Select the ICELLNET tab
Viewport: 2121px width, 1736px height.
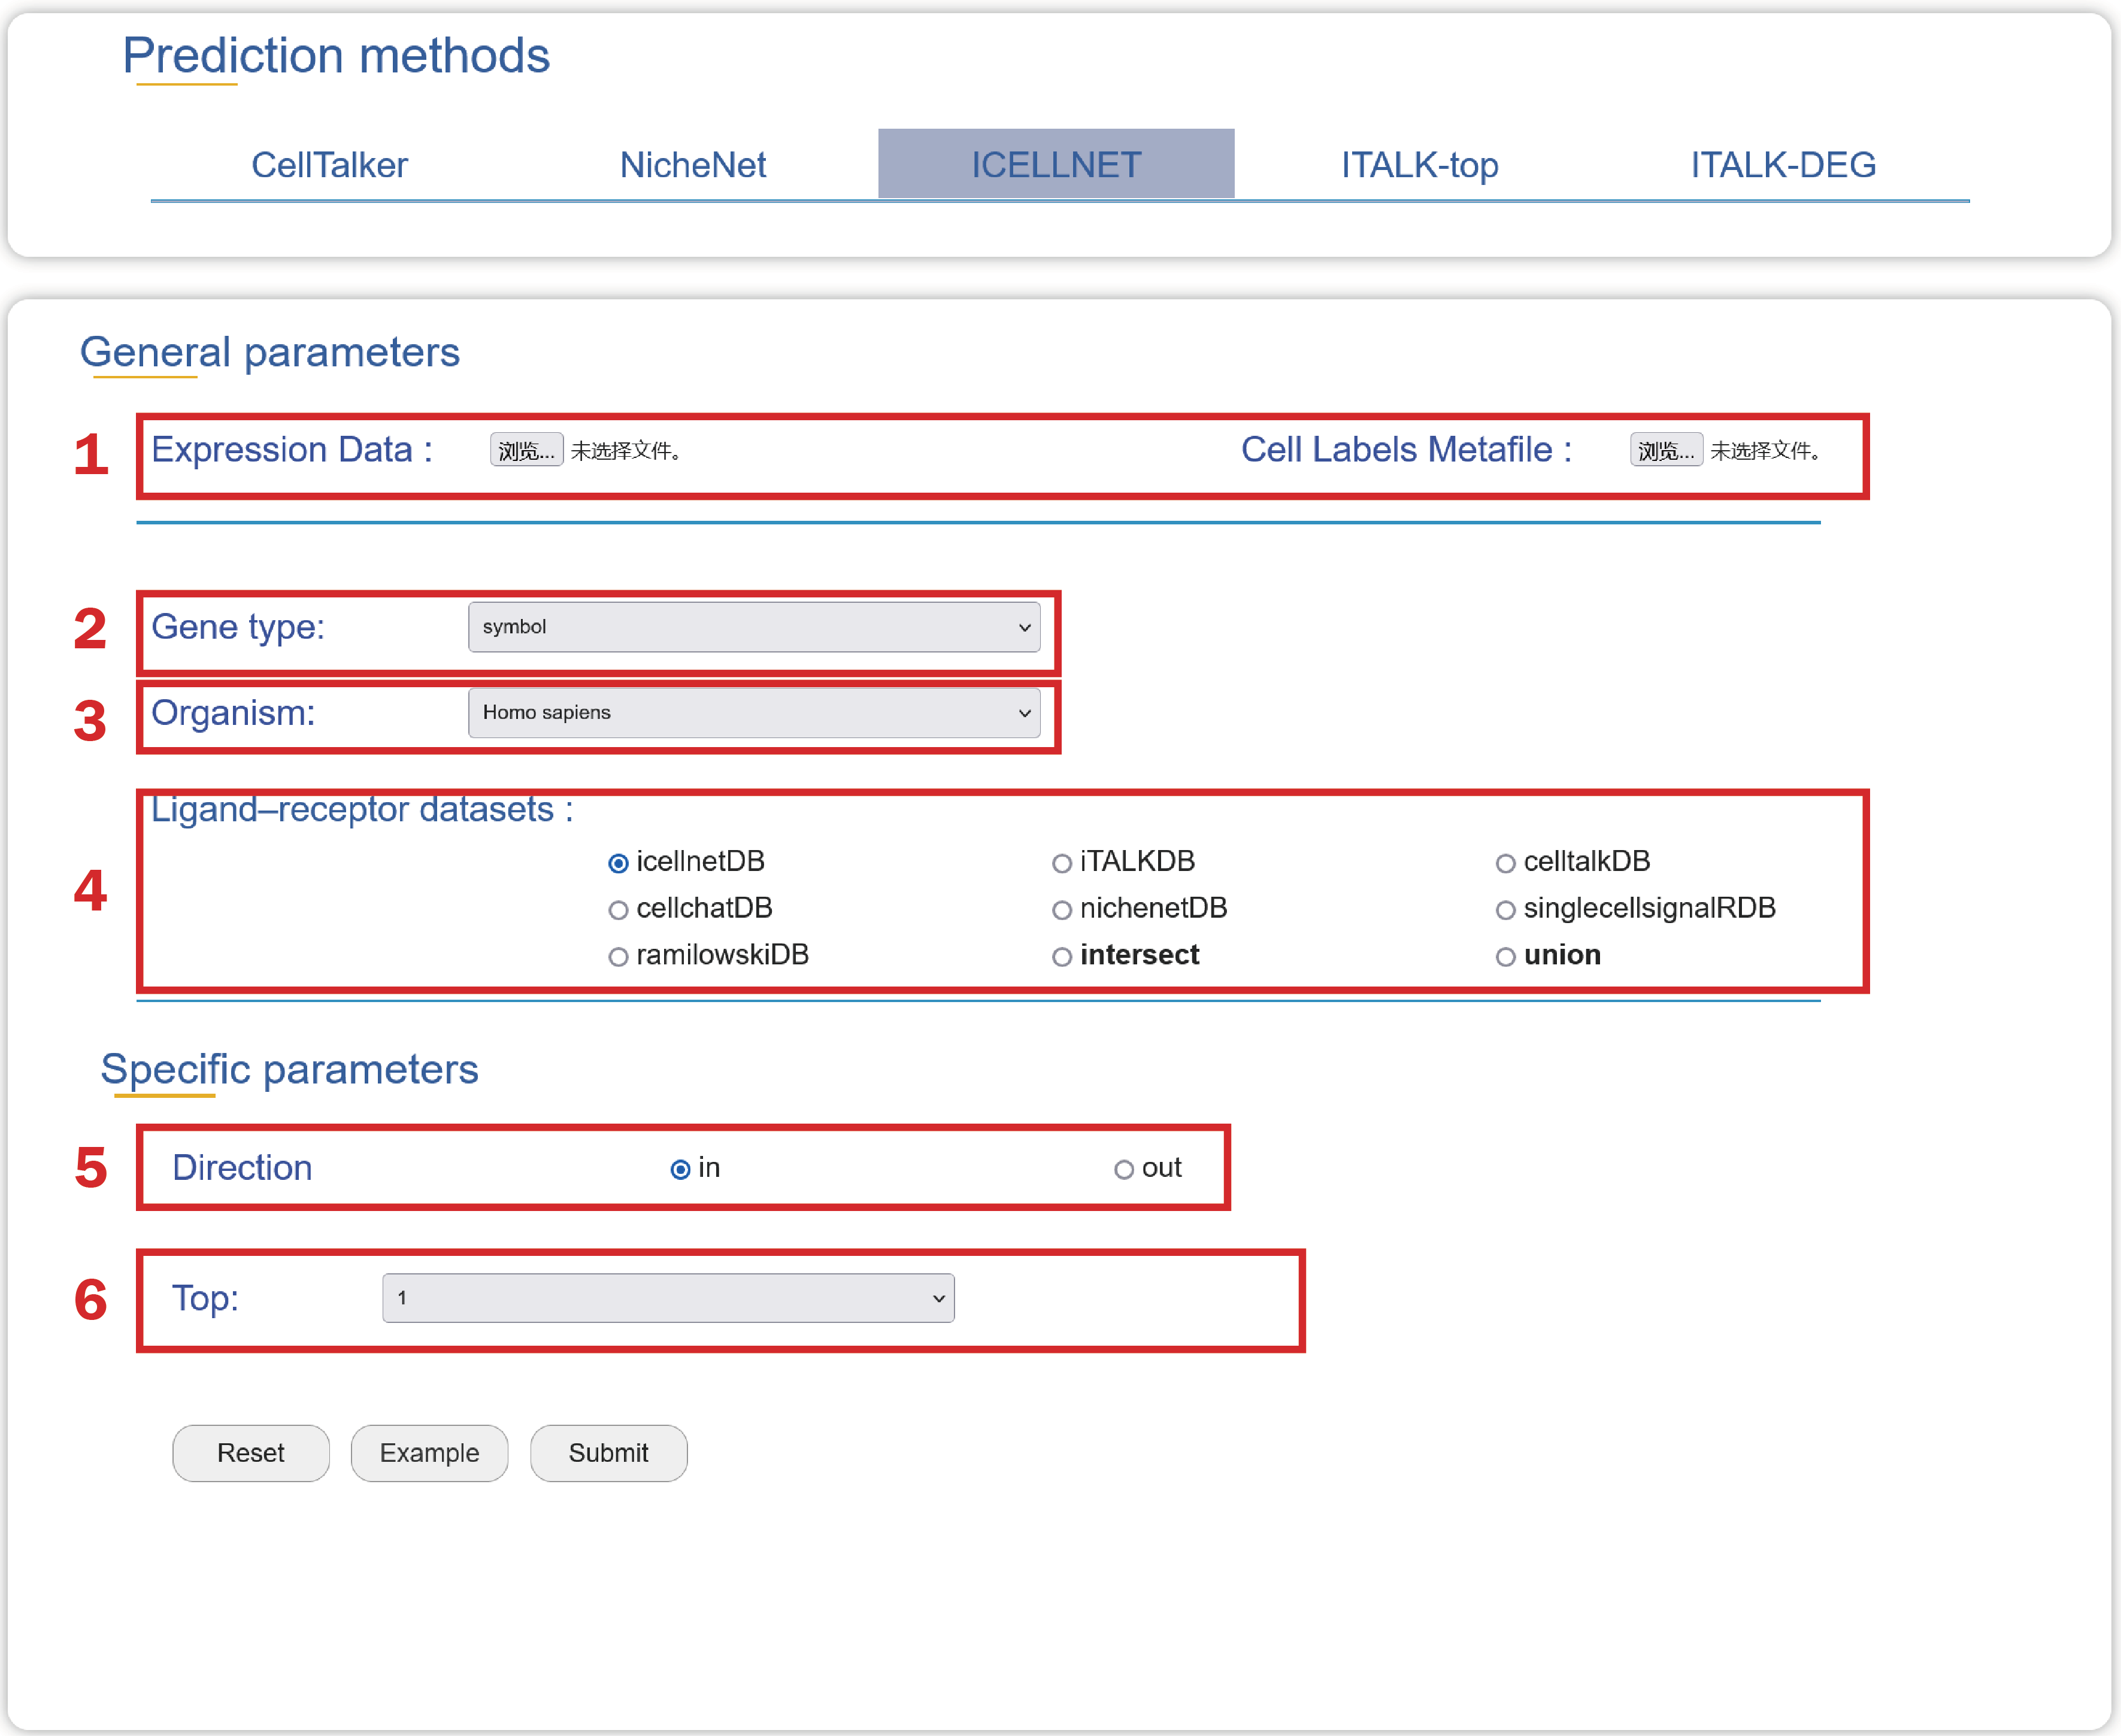click(1056, 165)
